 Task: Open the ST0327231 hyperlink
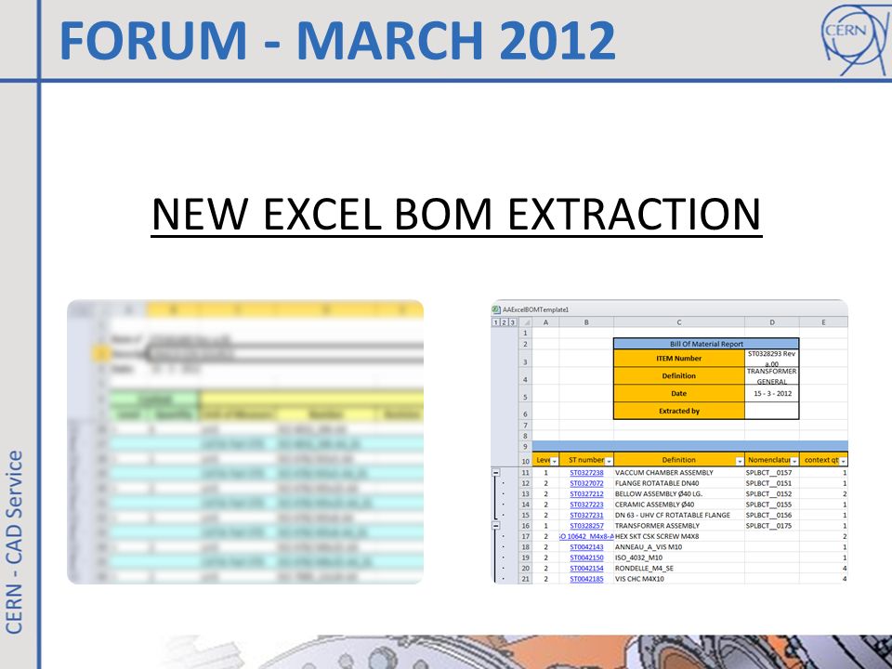(586, 516)
